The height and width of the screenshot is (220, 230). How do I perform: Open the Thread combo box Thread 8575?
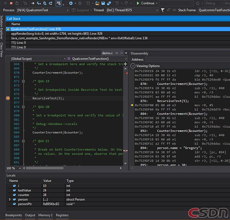coord(132,10)
